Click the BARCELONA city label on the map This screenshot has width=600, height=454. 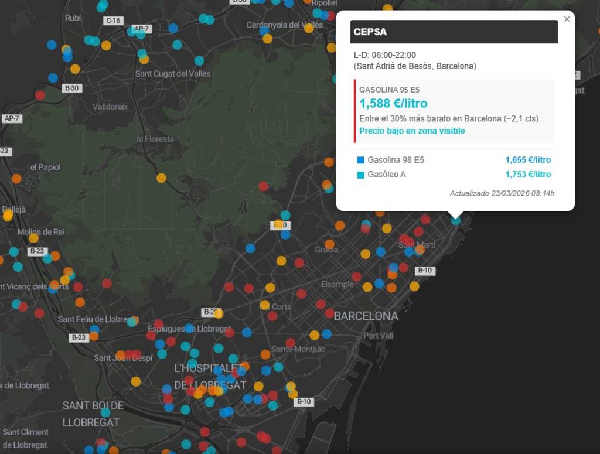[366, 316]
